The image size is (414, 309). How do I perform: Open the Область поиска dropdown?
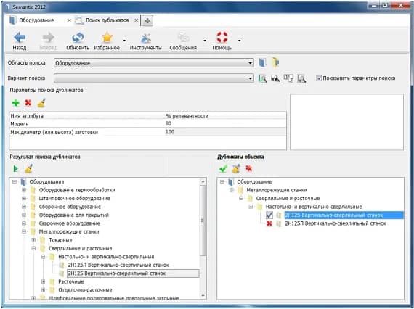coord(154,63)
